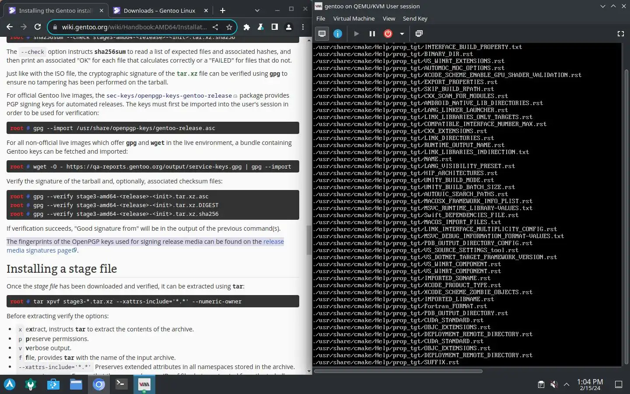The height and width of the screenshot is (394, 630).
Task: Show the graphical console monitor icon
Action: (x=322, y=33)
